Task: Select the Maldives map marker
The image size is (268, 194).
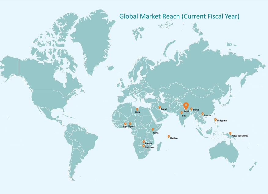Action: tap(169, 136)
